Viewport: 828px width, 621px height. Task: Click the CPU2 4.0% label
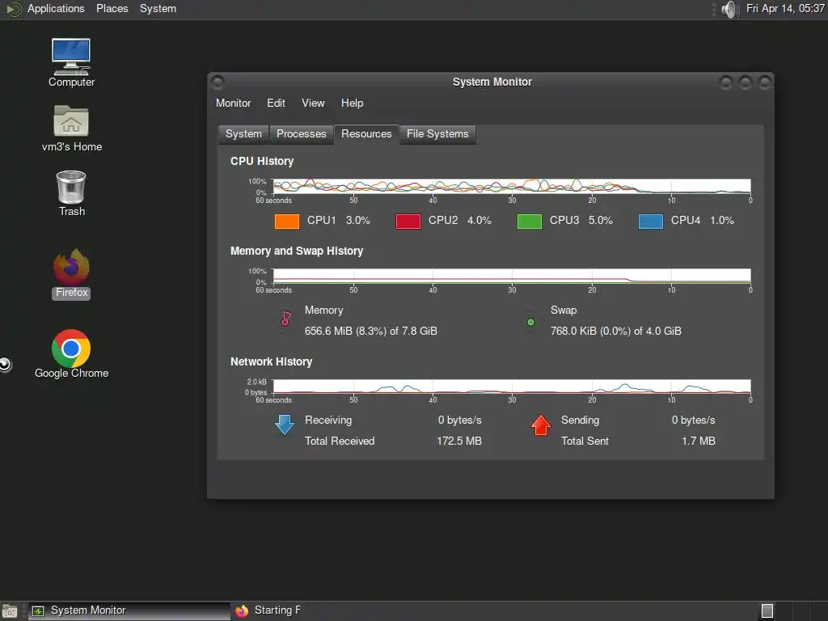click(x=460, y=221)
